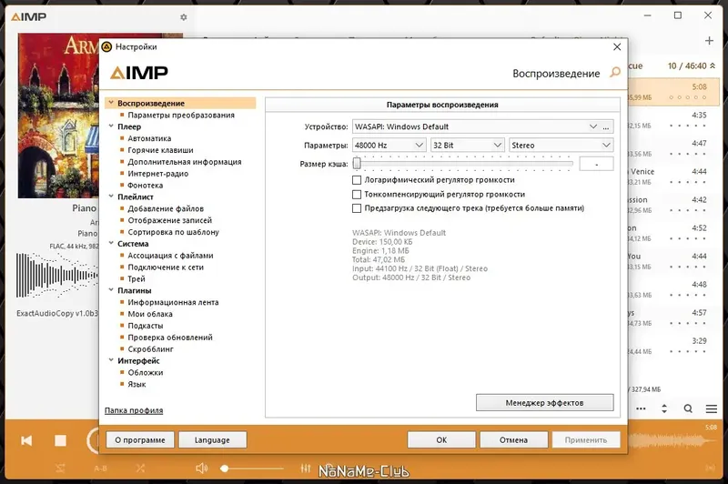Open Информационная лента plugin item
This screenshot has width=728, height=484.
coord(173,303)
